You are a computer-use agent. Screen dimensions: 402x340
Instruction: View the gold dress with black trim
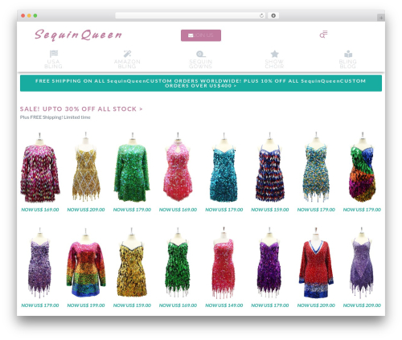tap(132, 262)
